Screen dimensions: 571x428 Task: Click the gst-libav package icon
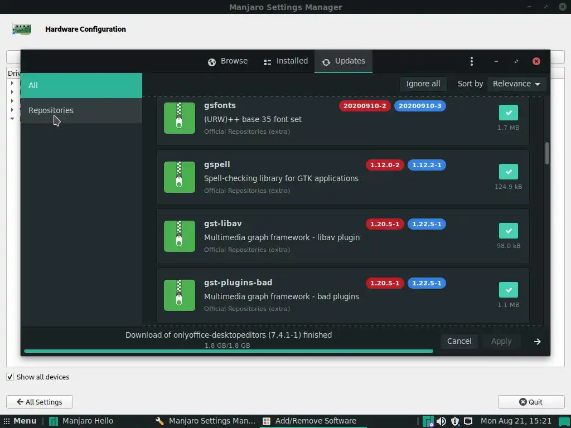click(179, 236)
